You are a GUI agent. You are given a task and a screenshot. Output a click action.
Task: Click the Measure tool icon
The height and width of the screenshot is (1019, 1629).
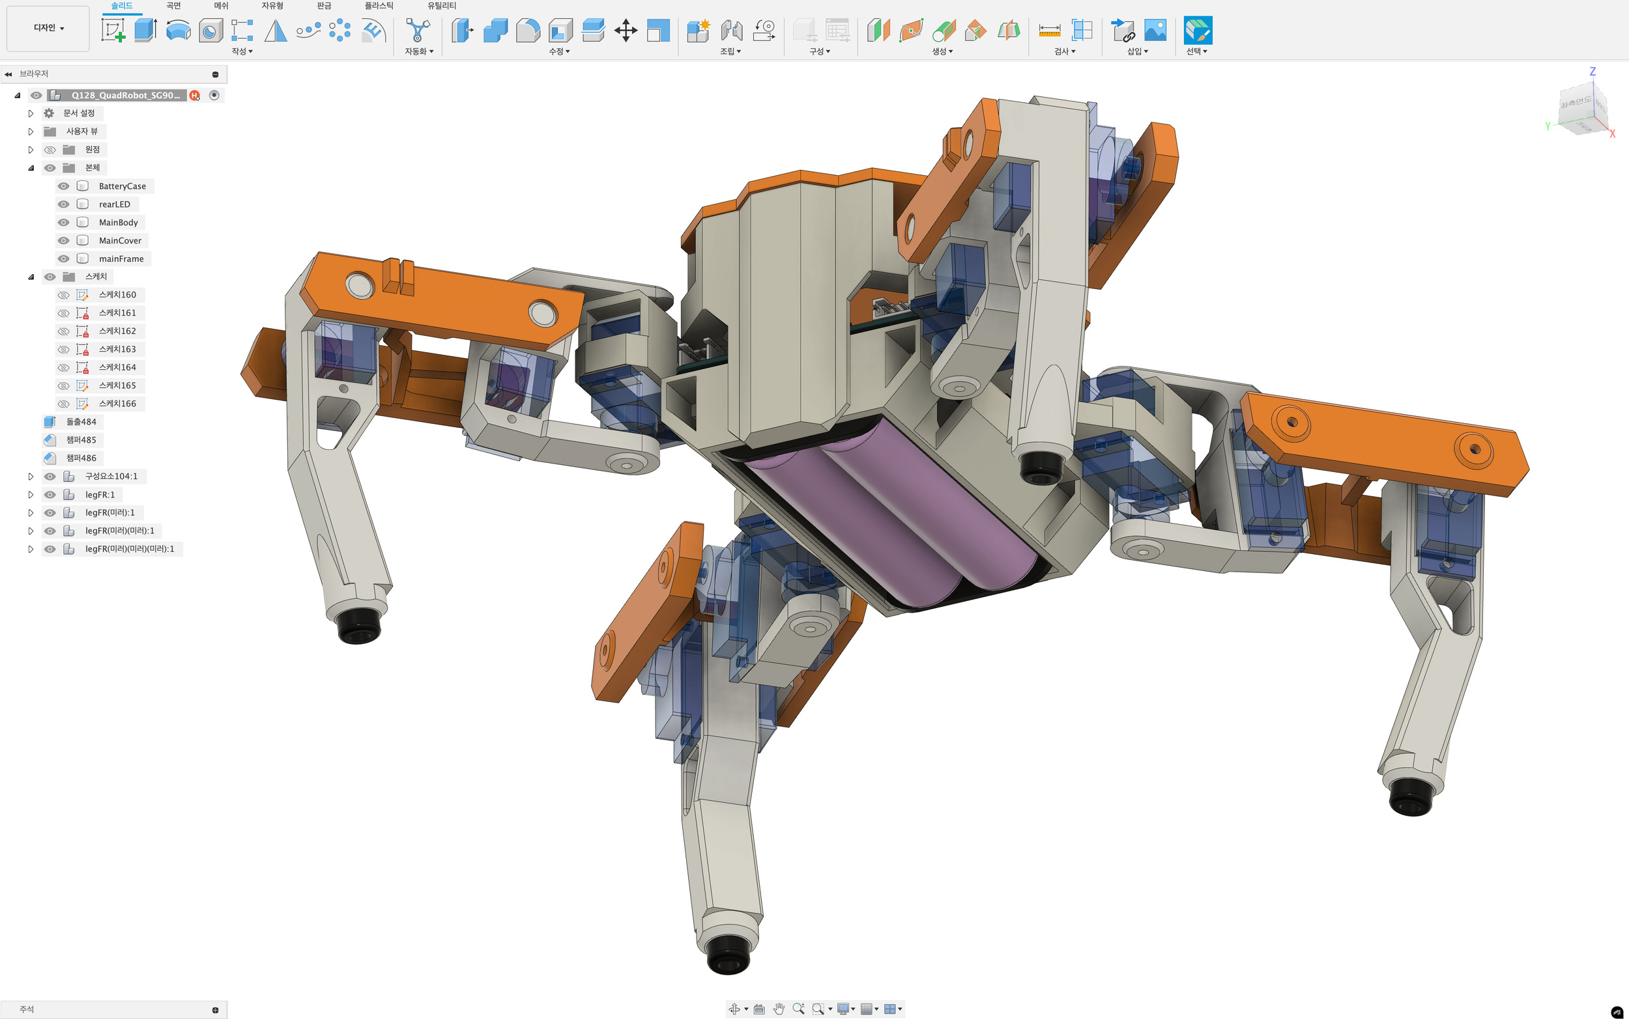1049,31
